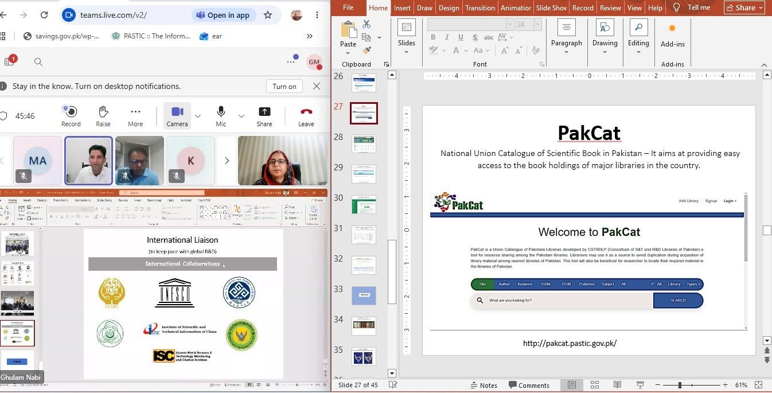Toggle Underline formatting
772x393 pixels.
coord(461,37)
